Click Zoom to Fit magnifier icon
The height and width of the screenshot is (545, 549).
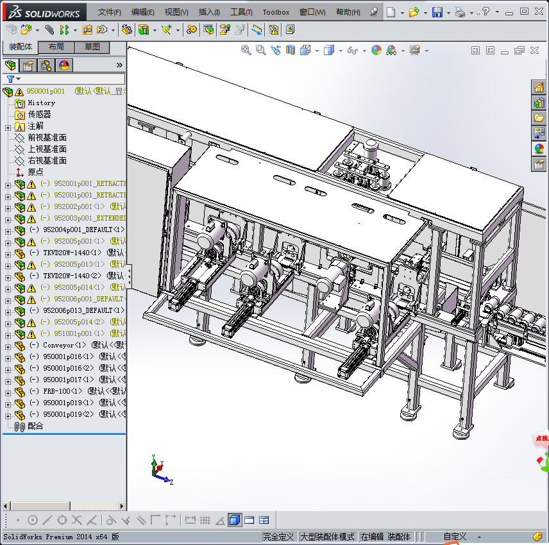point(246,50)
